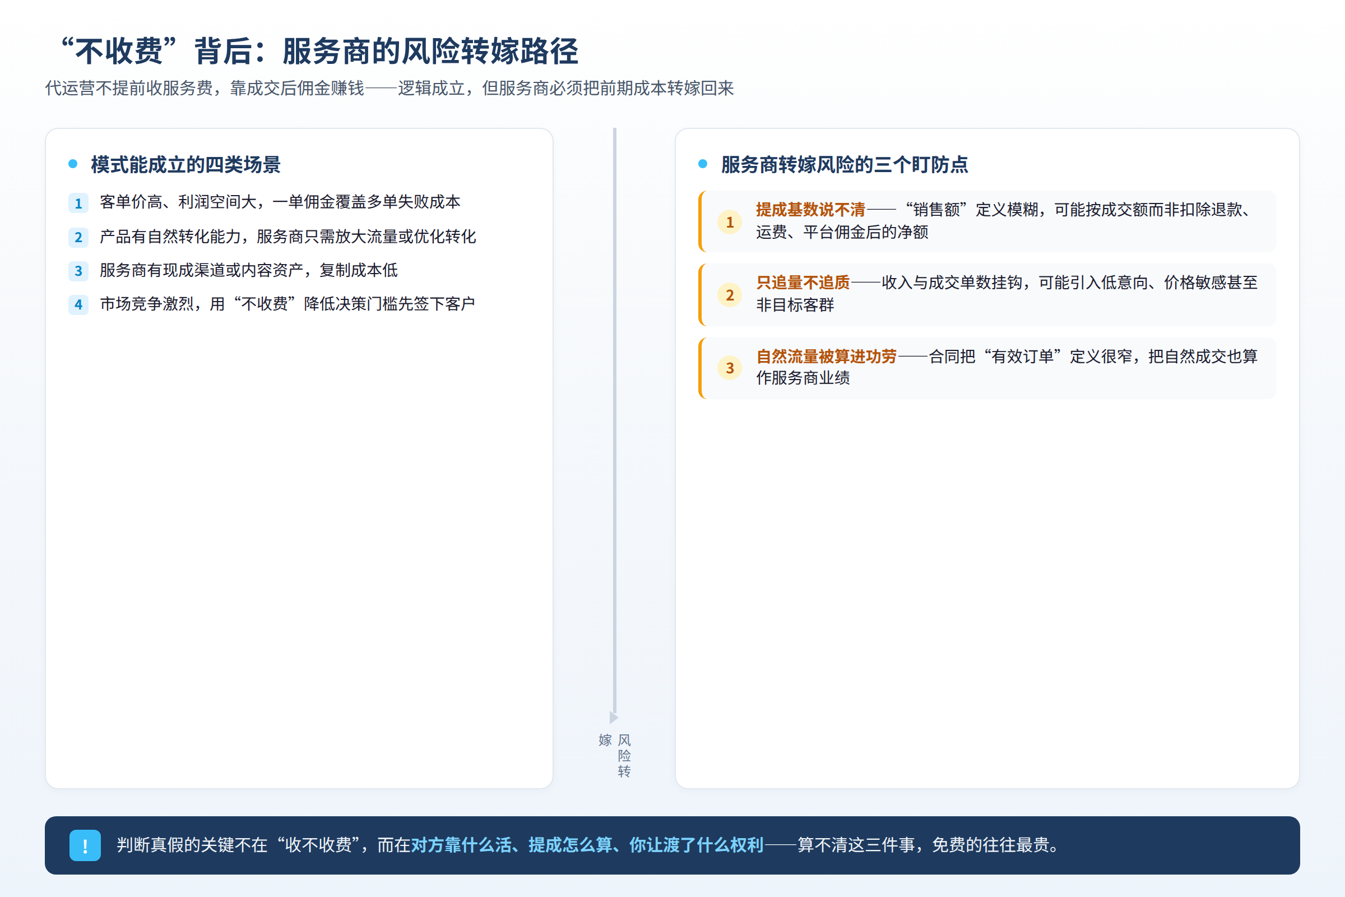Click the yellow badge 1 beside 提成基数说不清
Screen dimensions: 1345x897
(x=730, y=222)
